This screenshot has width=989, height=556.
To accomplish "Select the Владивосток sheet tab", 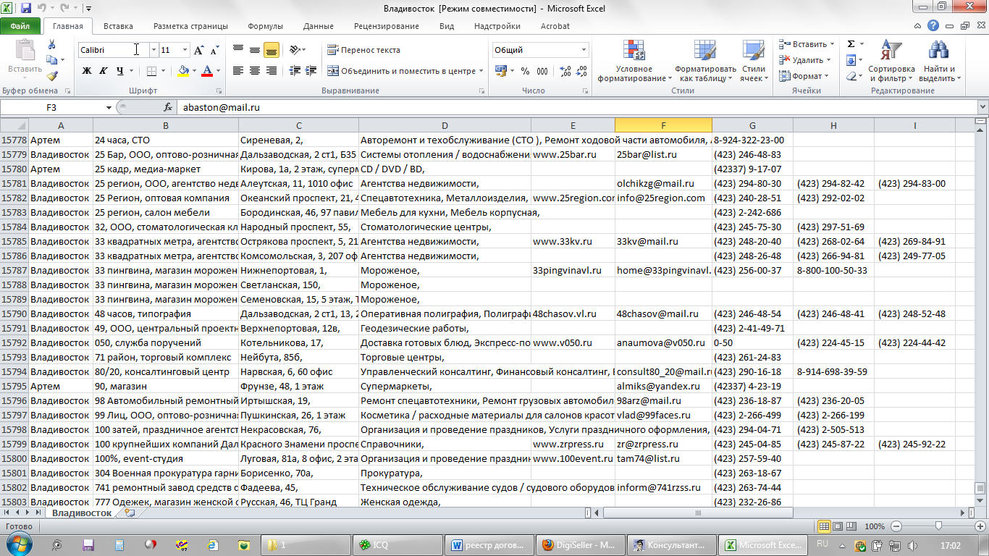I will pos(81,513).
